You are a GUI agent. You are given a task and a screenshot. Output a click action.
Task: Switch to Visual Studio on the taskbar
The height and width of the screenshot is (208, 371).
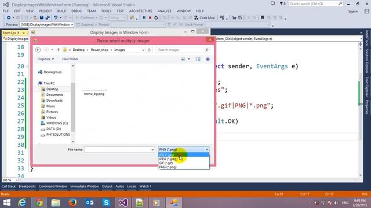point(123,203)
